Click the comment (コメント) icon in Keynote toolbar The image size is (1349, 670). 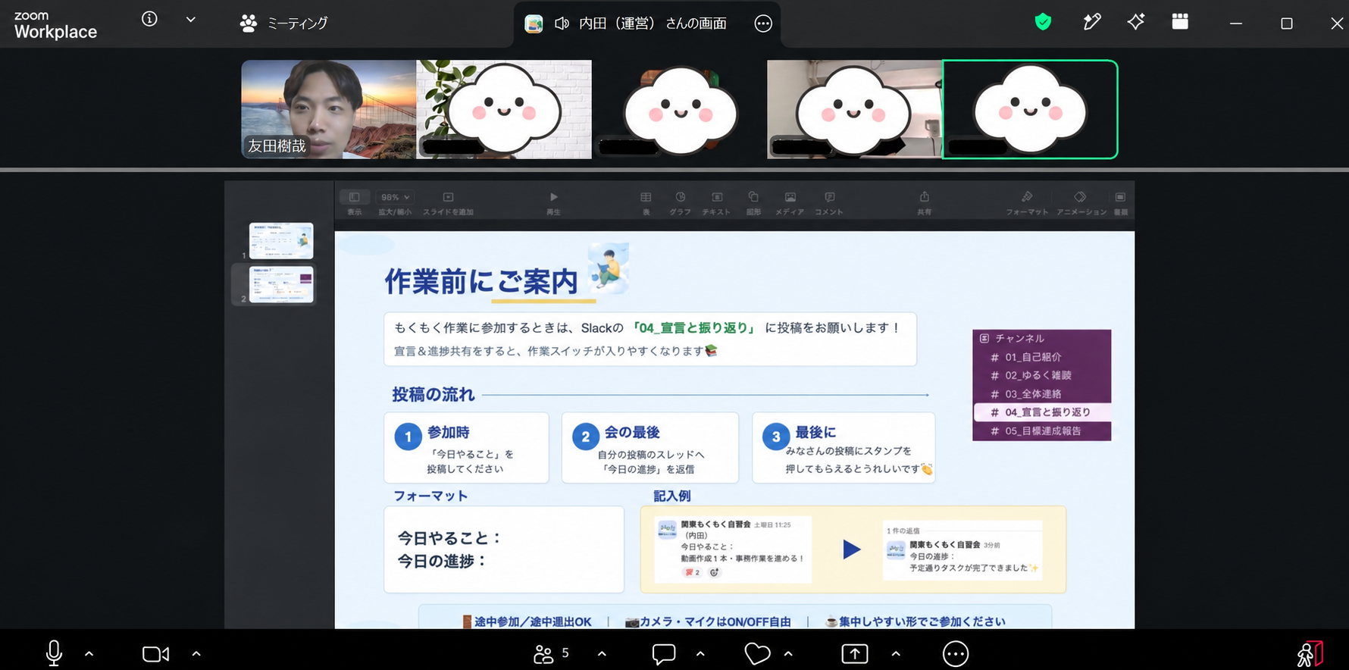point(830,197)
